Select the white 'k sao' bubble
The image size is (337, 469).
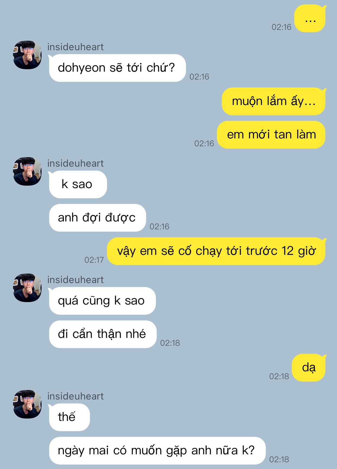pos(78,184)
